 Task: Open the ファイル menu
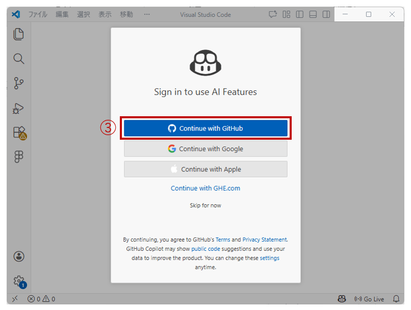[x=38, y=14]
